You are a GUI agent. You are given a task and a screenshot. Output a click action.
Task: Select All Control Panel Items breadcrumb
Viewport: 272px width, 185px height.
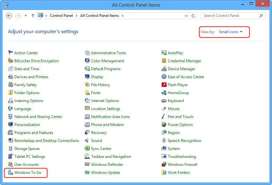click(99, 16)
